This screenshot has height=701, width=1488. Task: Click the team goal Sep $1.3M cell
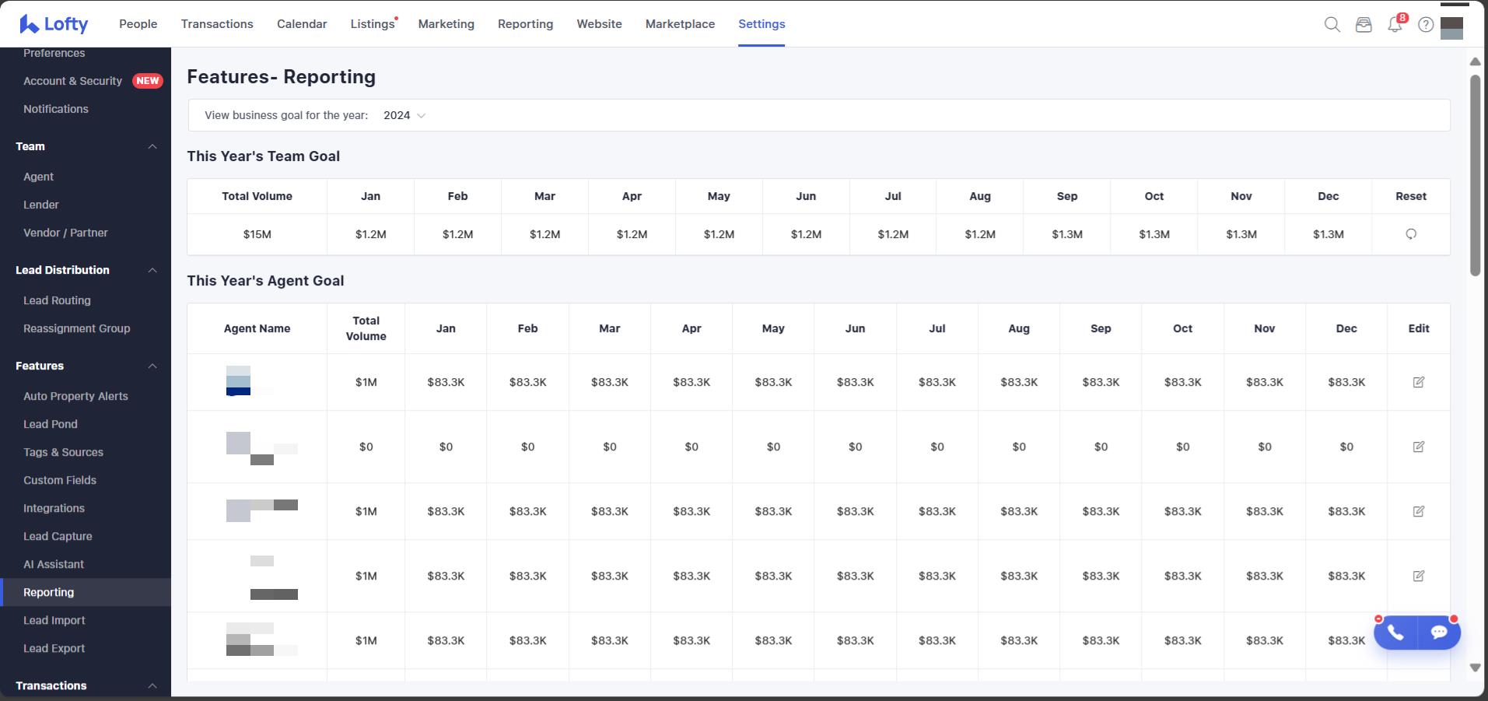(1067, 234)
